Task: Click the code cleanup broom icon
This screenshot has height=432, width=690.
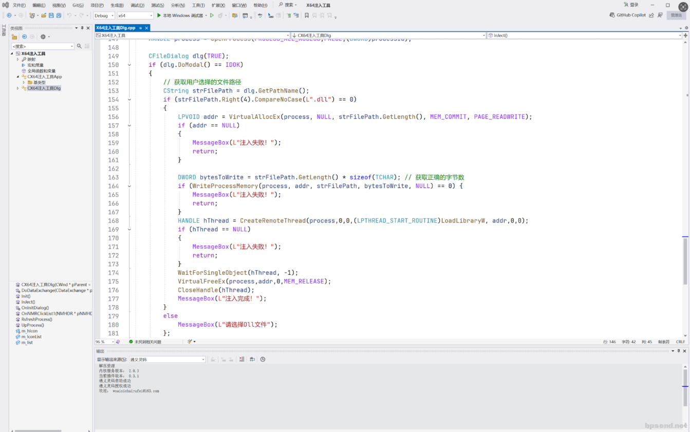Action: tap(190, 342)
